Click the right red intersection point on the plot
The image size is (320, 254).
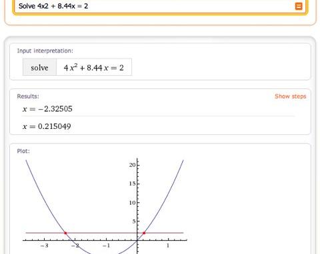point(144,233)
